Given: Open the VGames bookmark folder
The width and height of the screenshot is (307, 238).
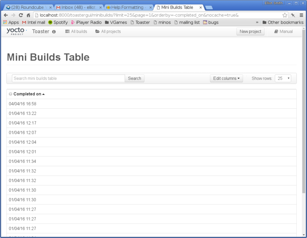Looking at the screenshot, I should pos(116,22).
